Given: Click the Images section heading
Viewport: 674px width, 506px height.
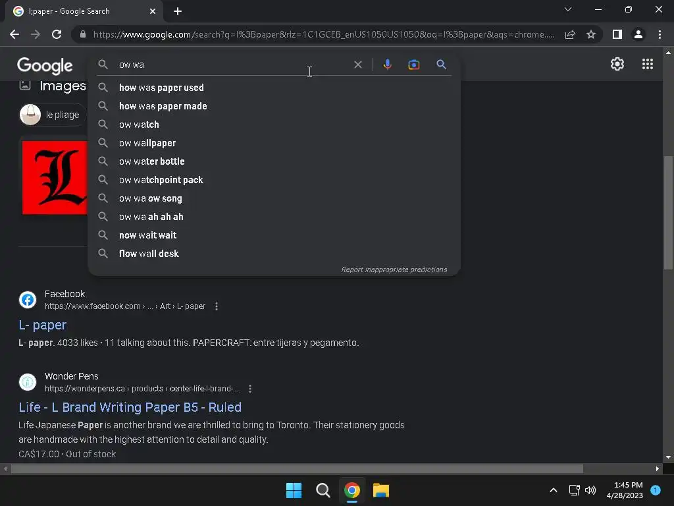Looking at the screenshot, I should click(x=63, y=86).
